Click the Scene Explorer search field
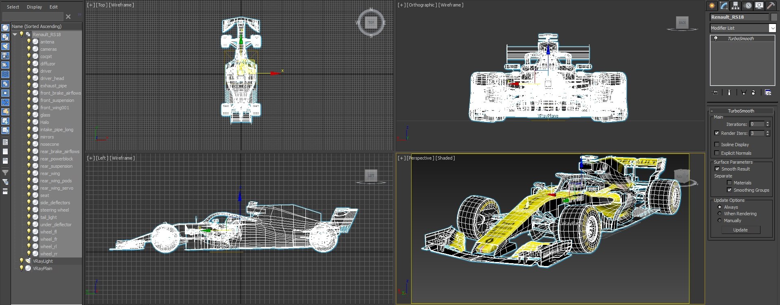Screen dimensions: 780x305 click(x=32, y=17)
